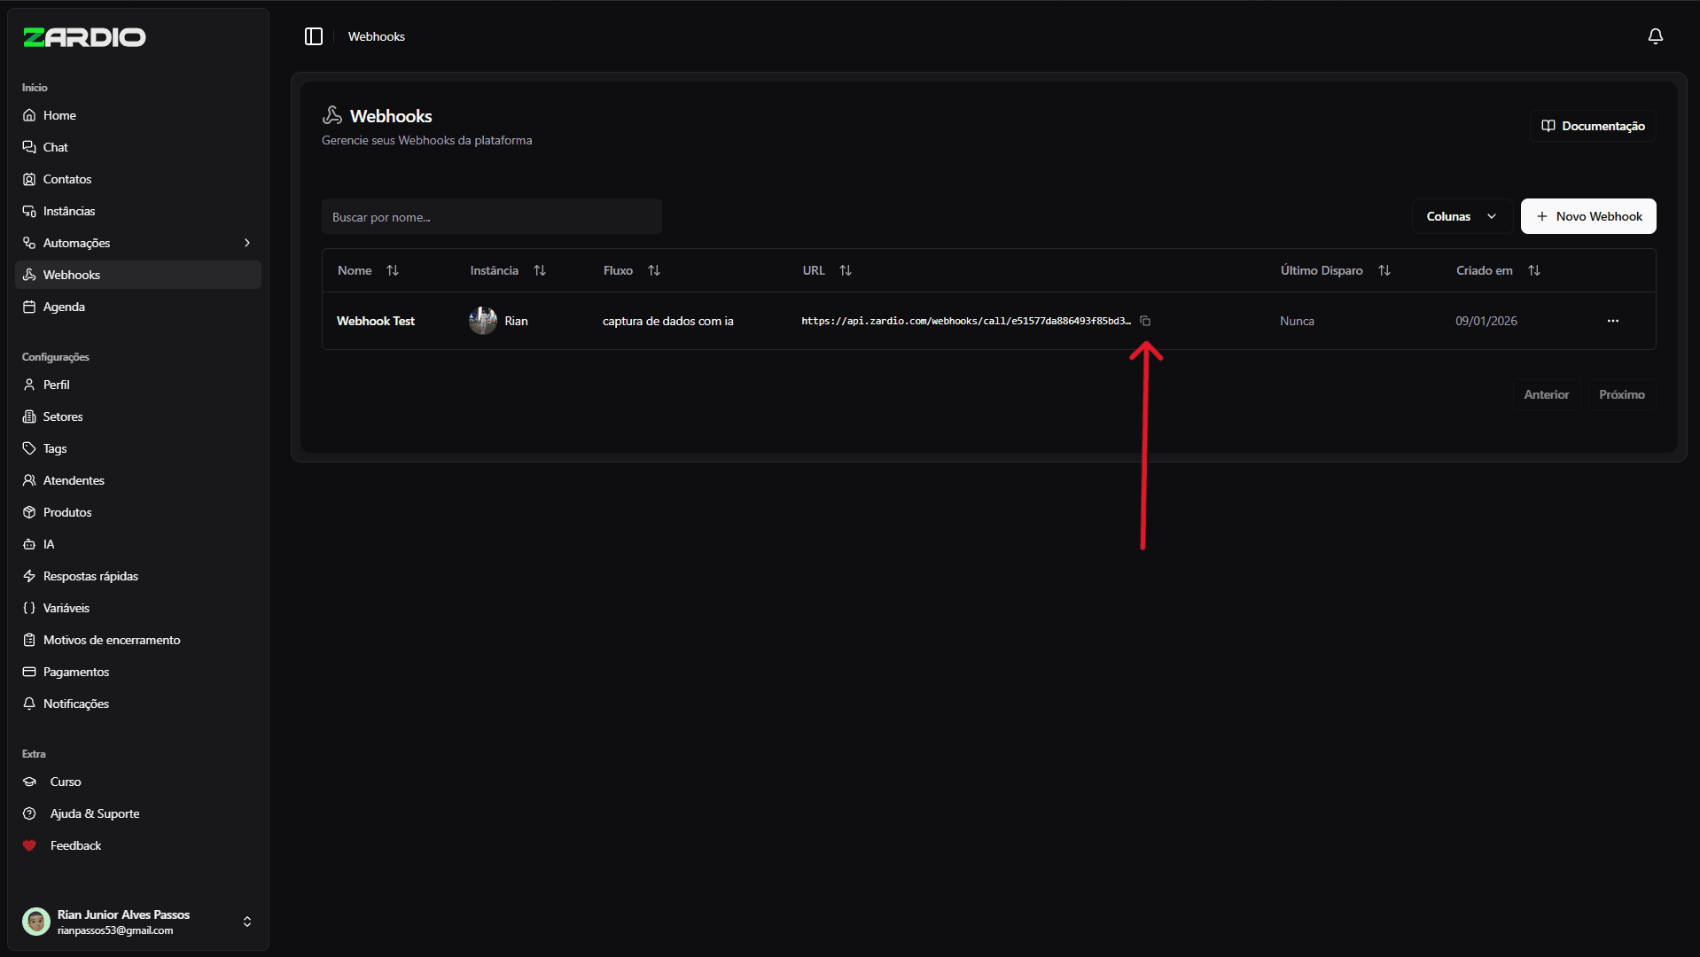Open the row actions menu for Webhook Test
Screen dimensions: 1700x957
tap(1612, 321)
